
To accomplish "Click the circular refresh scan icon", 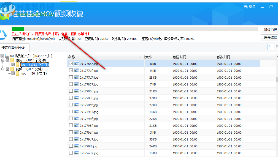I will point(3,35).
